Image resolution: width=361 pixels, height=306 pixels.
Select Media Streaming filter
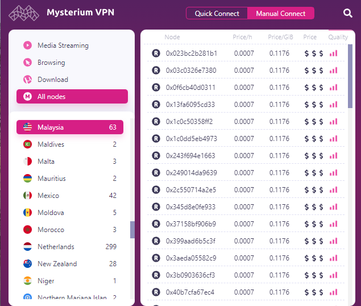[72, 46]
